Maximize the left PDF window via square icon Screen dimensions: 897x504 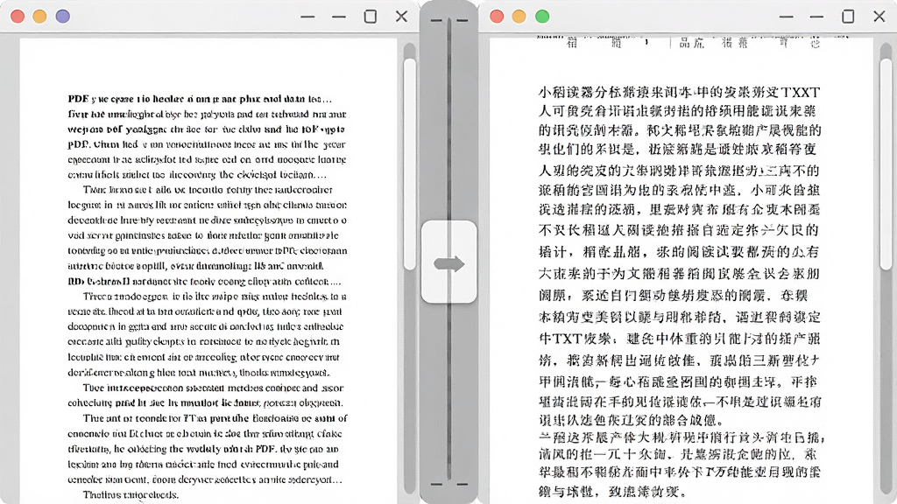[371, 17]
